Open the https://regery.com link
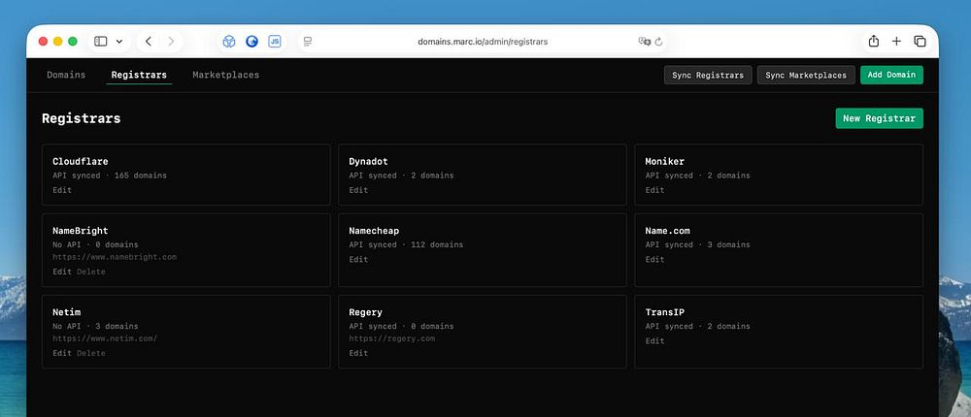The image size is (971, 417). pyautogui.click(x=392, y=338)
